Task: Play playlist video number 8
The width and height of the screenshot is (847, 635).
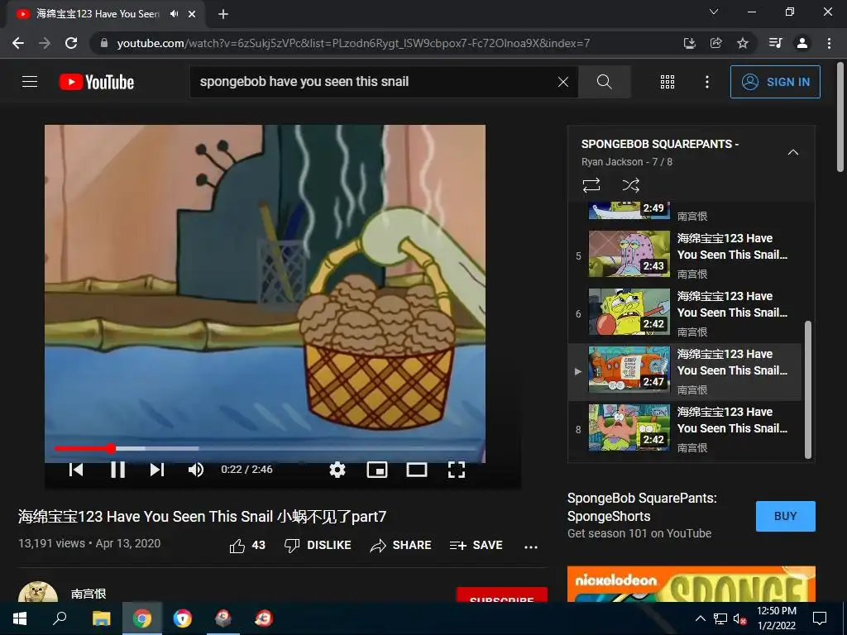Action: pos(686,427)
